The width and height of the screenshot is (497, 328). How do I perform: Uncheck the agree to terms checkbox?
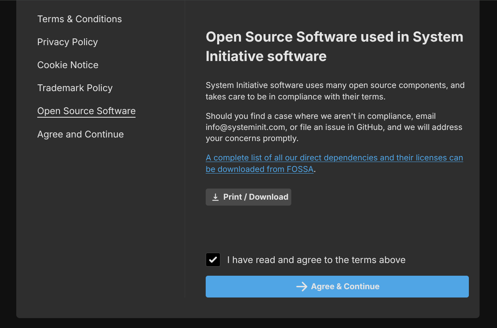point(213,260)
